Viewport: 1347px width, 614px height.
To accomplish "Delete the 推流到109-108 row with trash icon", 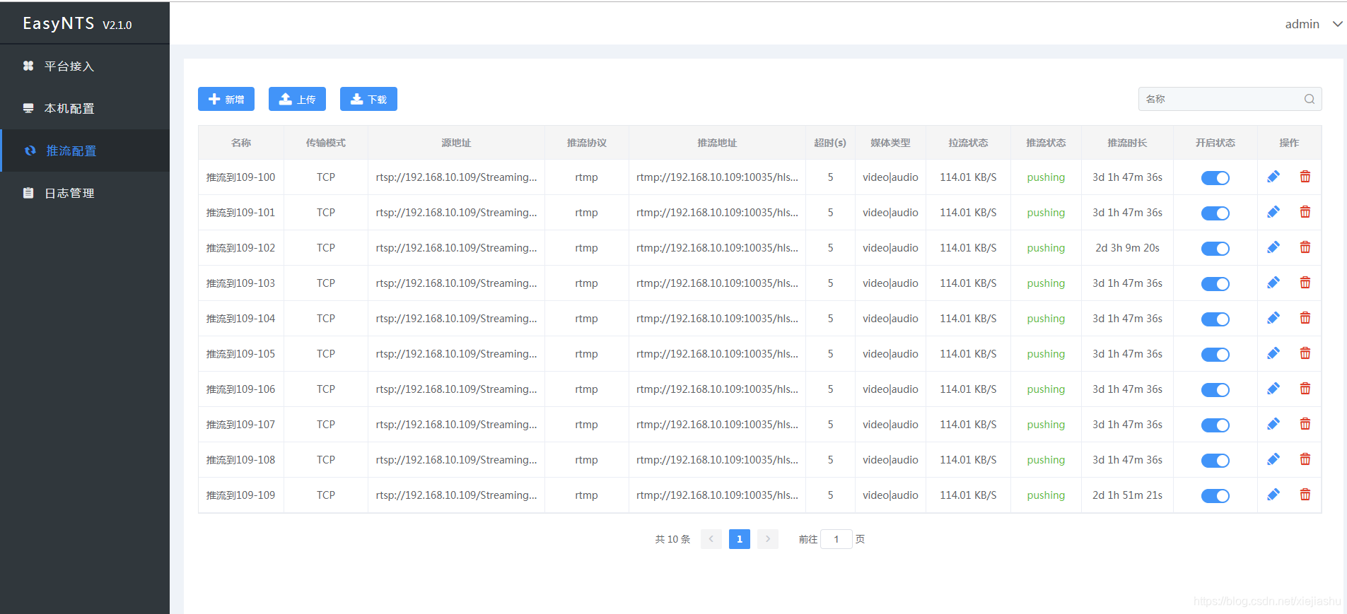I will click(x=1305, y=459).
